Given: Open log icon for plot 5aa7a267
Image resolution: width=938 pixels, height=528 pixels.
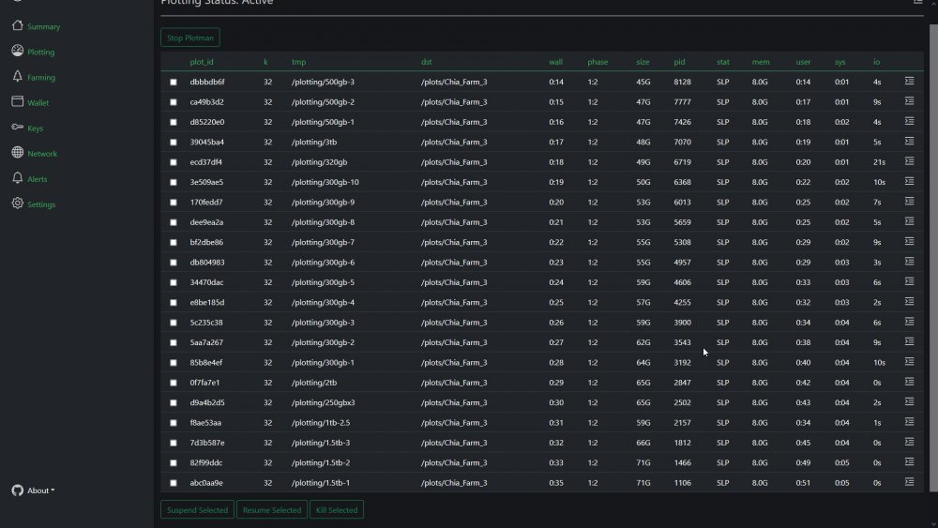Looking at the screenshot, I should pos(909,341).
